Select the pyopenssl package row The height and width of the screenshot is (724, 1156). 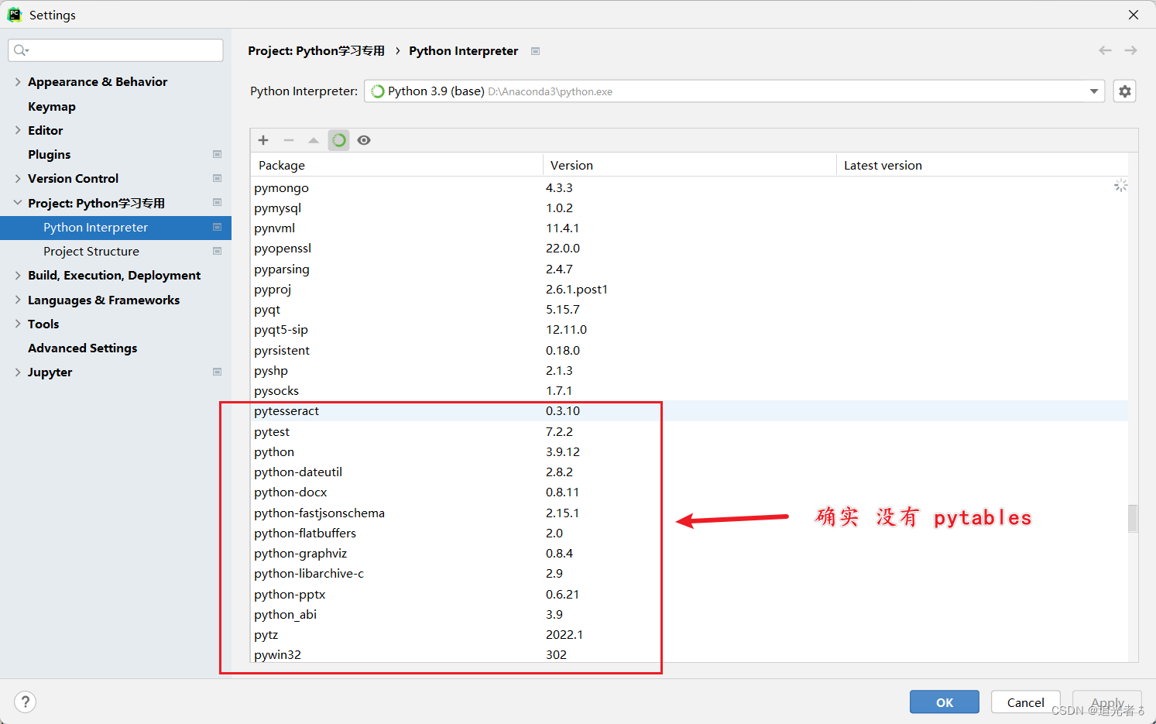click(689, 248)
